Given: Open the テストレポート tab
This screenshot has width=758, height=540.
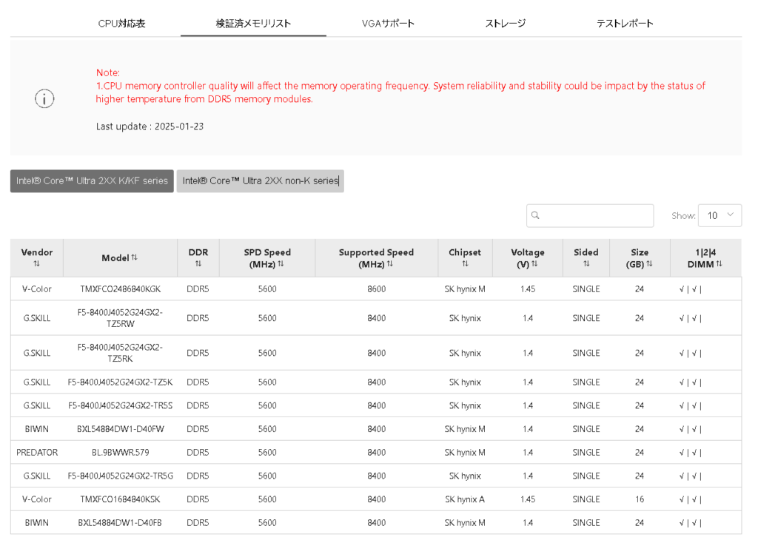Looking at the screenshot, I should point(625,24).
